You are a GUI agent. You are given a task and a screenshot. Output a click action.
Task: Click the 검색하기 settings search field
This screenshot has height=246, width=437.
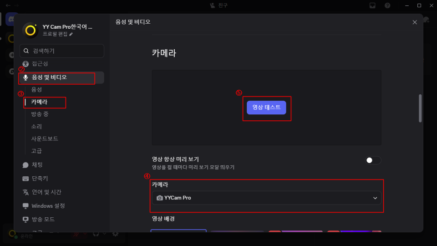(62, 51)
